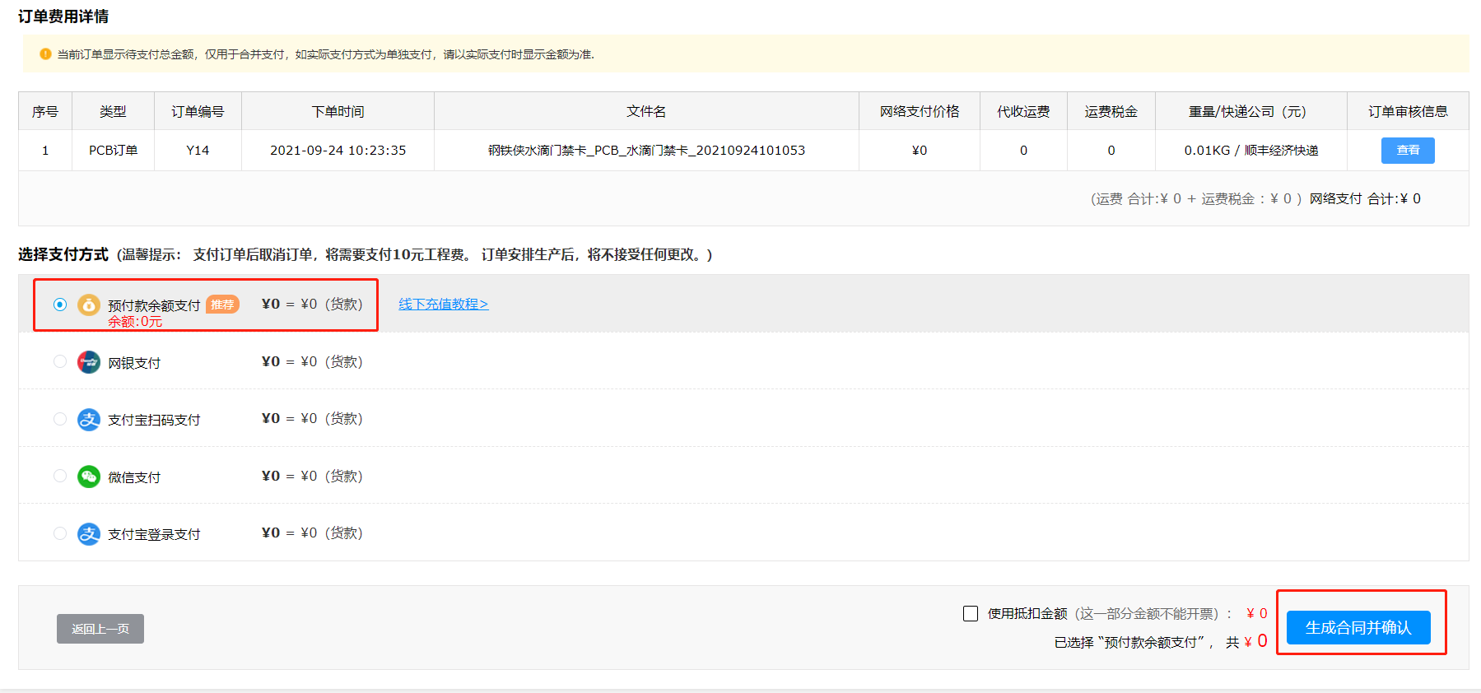
Task: Click the 预付款余额支付 label
Action: [154, 305]
